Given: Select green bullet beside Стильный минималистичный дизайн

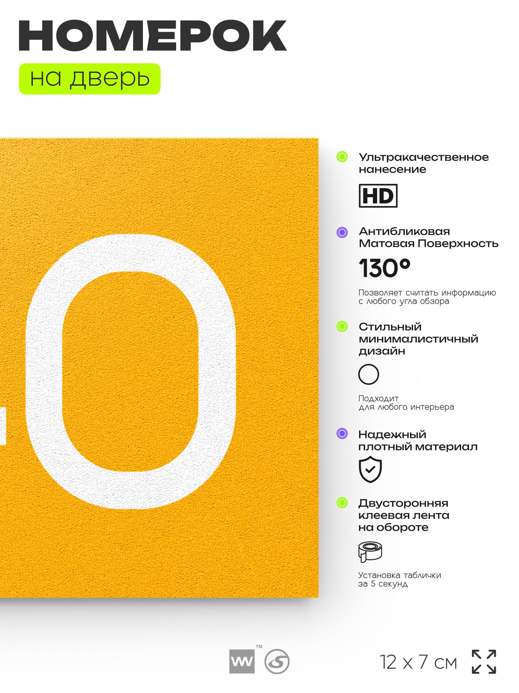Looking at the screenshot, I should pos(342,326).
